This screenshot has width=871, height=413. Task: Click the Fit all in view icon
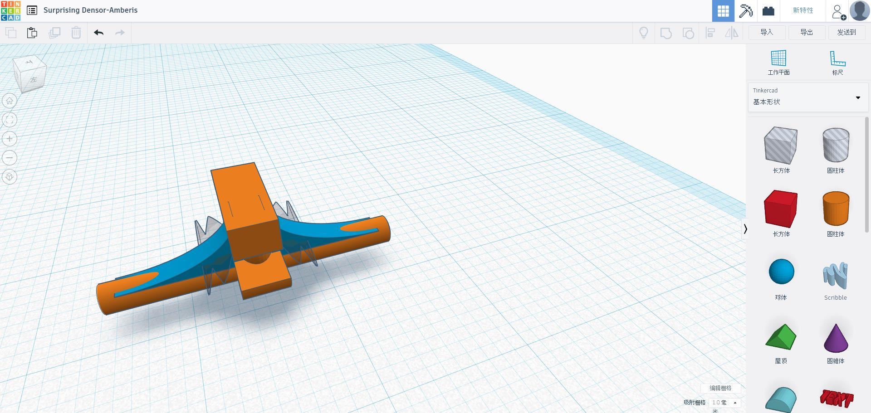(10, 120)
